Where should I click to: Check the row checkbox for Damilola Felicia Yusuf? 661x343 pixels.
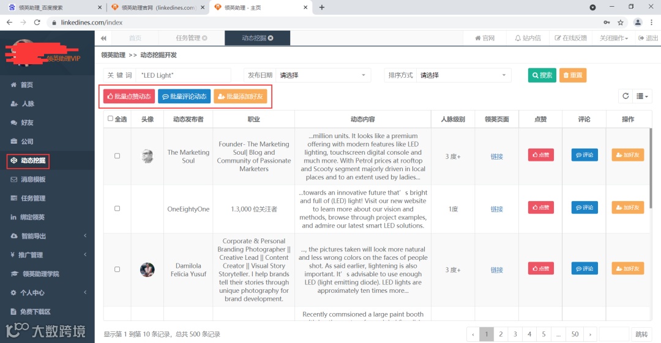tap(117, 269)
